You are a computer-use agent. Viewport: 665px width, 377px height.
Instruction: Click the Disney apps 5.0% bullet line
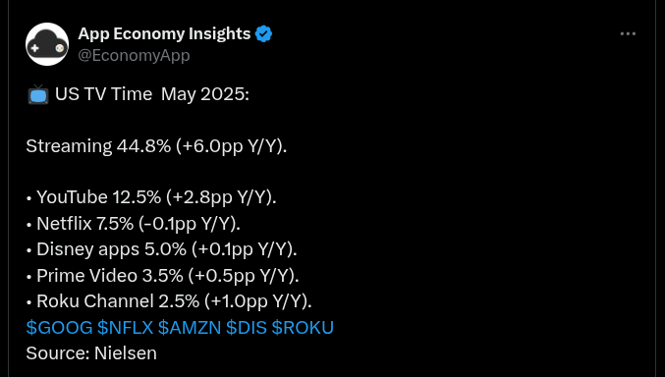(162, 249)
